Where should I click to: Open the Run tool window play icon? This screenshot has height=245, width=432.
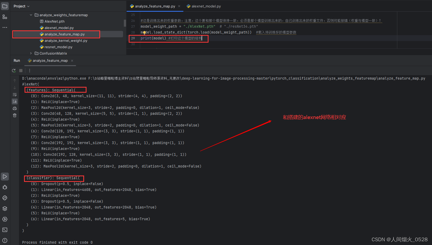point(5,177)
